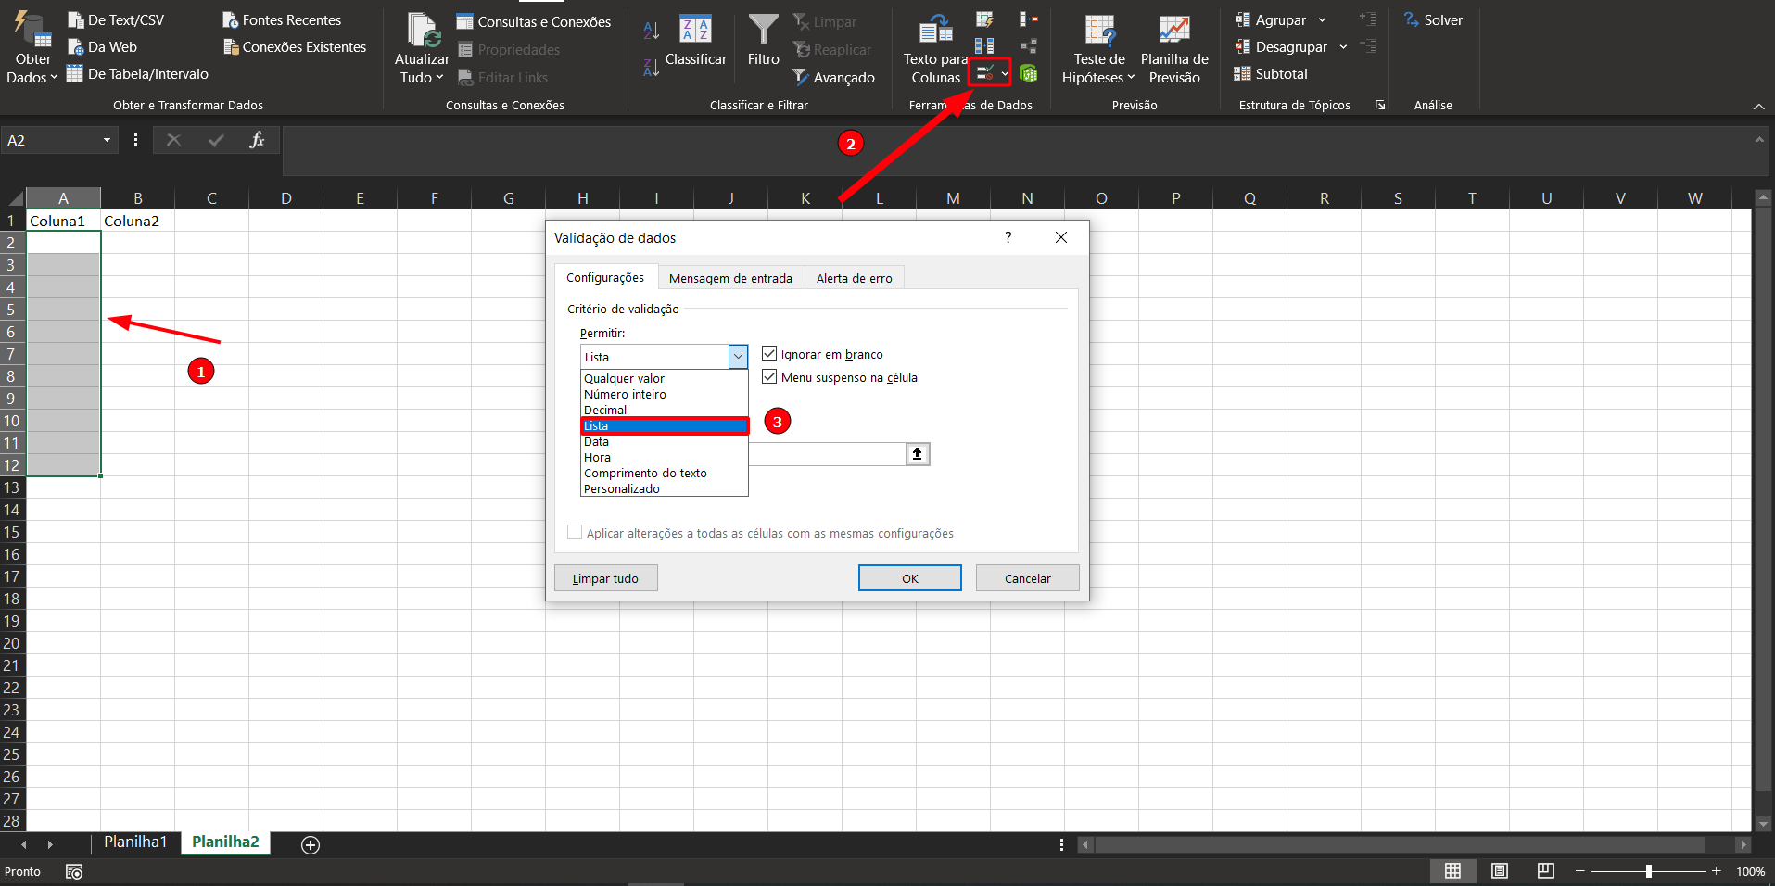Select cell B1 Coluna2
This screenshot has height=886, width=1775.
(x=137, y=221)
